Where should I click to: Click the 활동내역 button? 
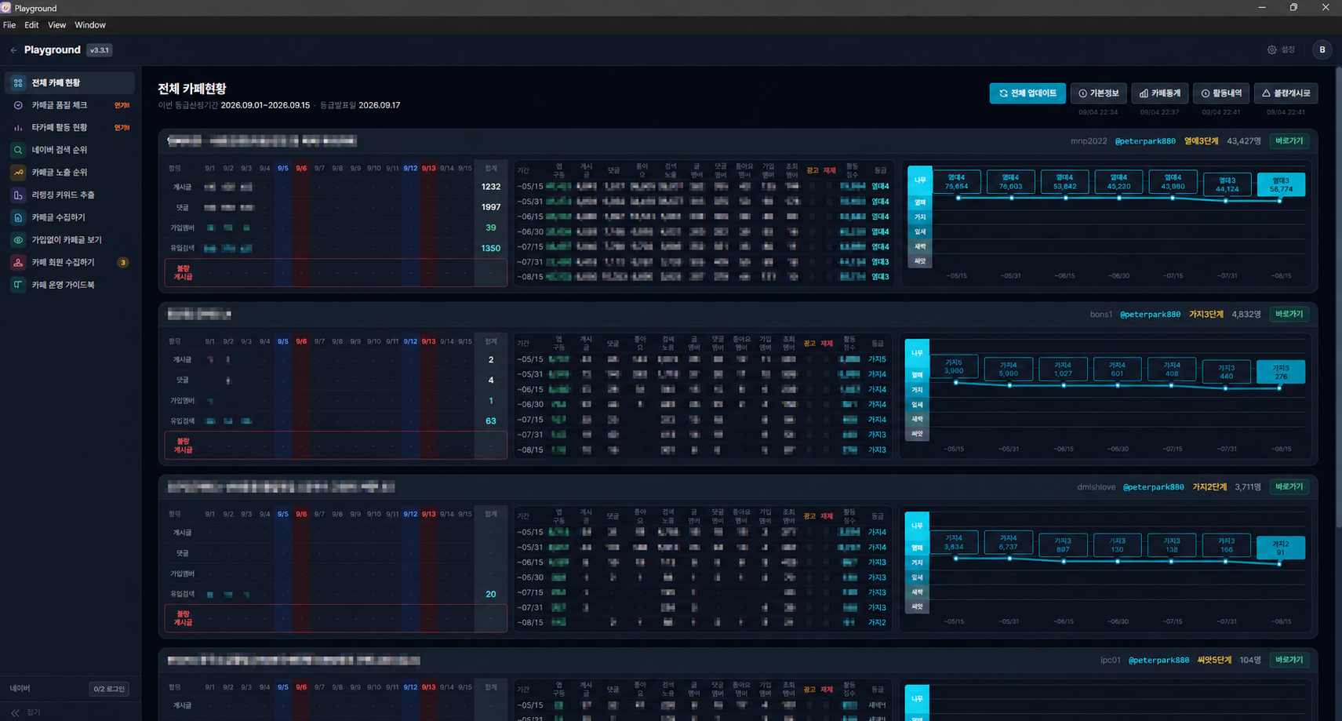click(1222, 93)
